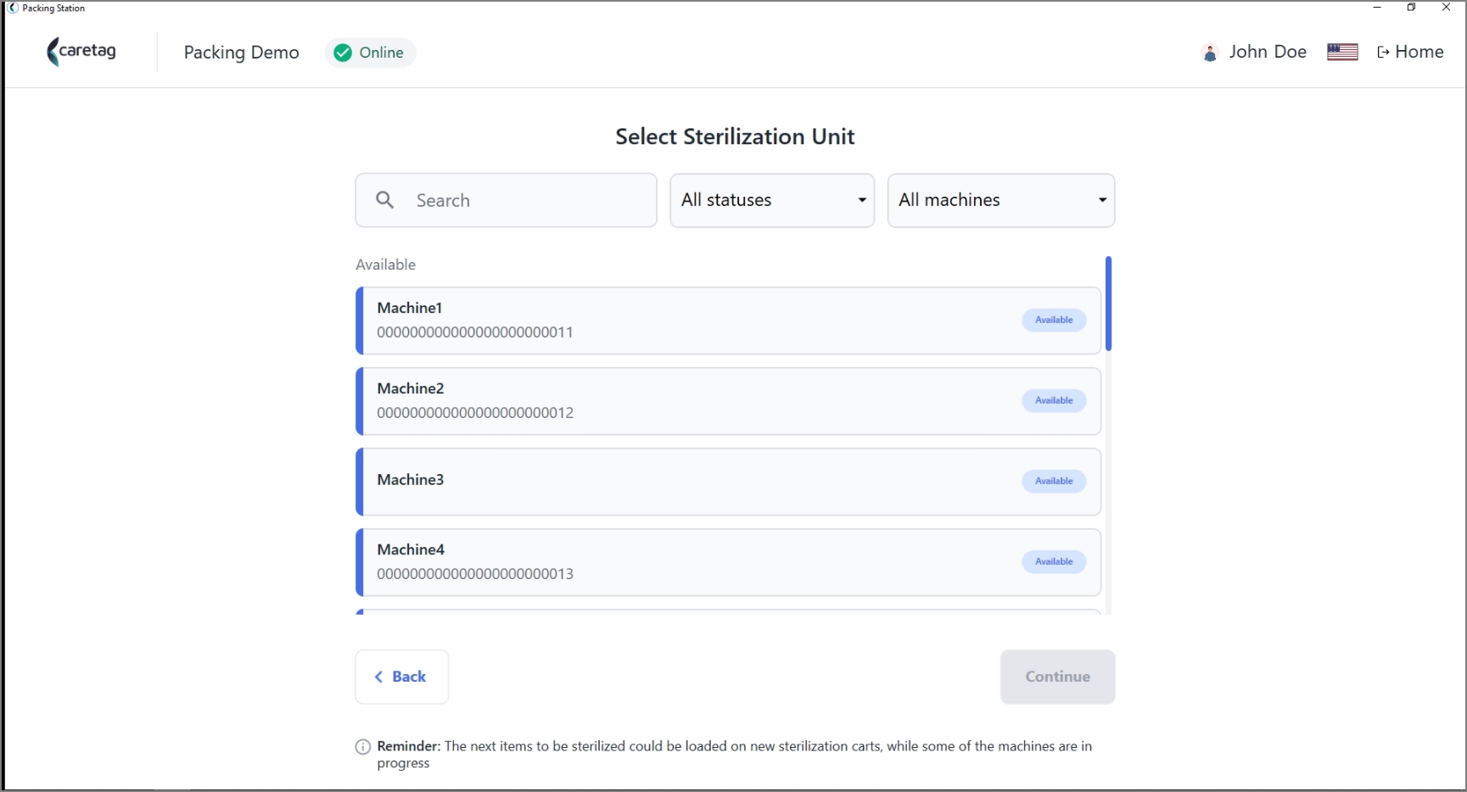Click the Reminder info icon
Image resolution: width=1467 pixels, height=792 pixels.
[363, 747]
